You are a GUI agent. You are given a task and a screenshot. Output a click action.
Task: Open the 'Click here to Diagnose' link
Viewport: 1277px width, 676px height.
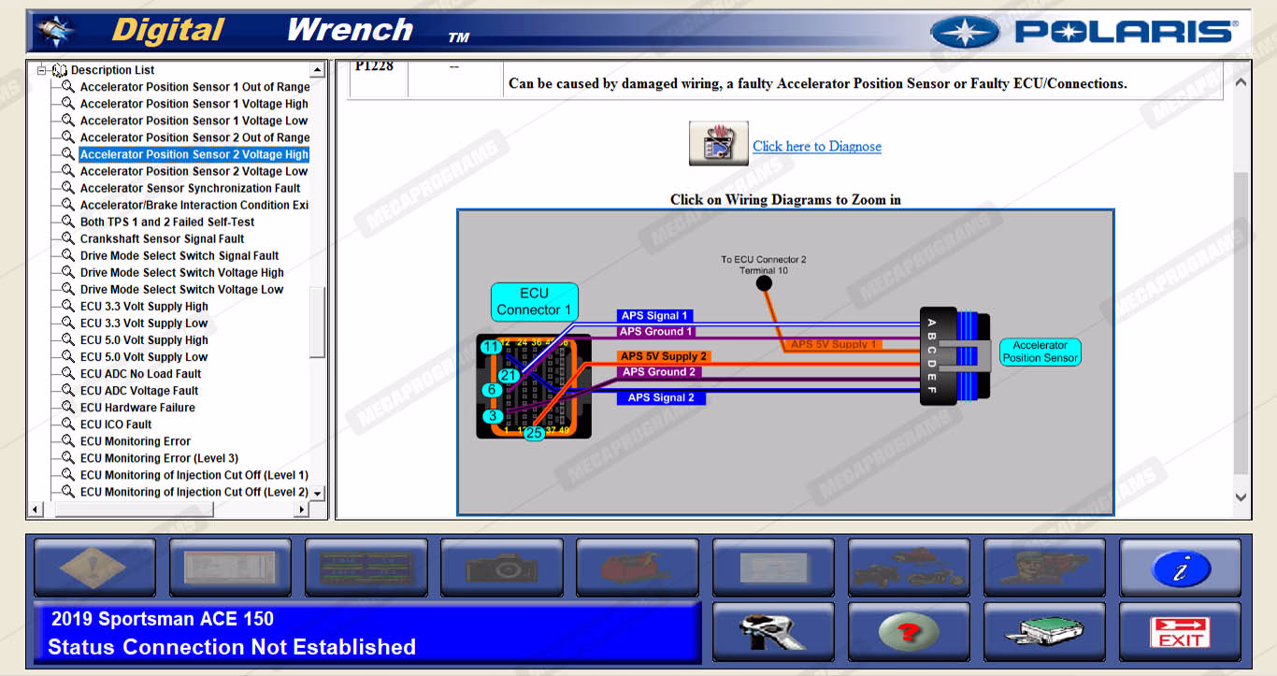pos(816,146)
